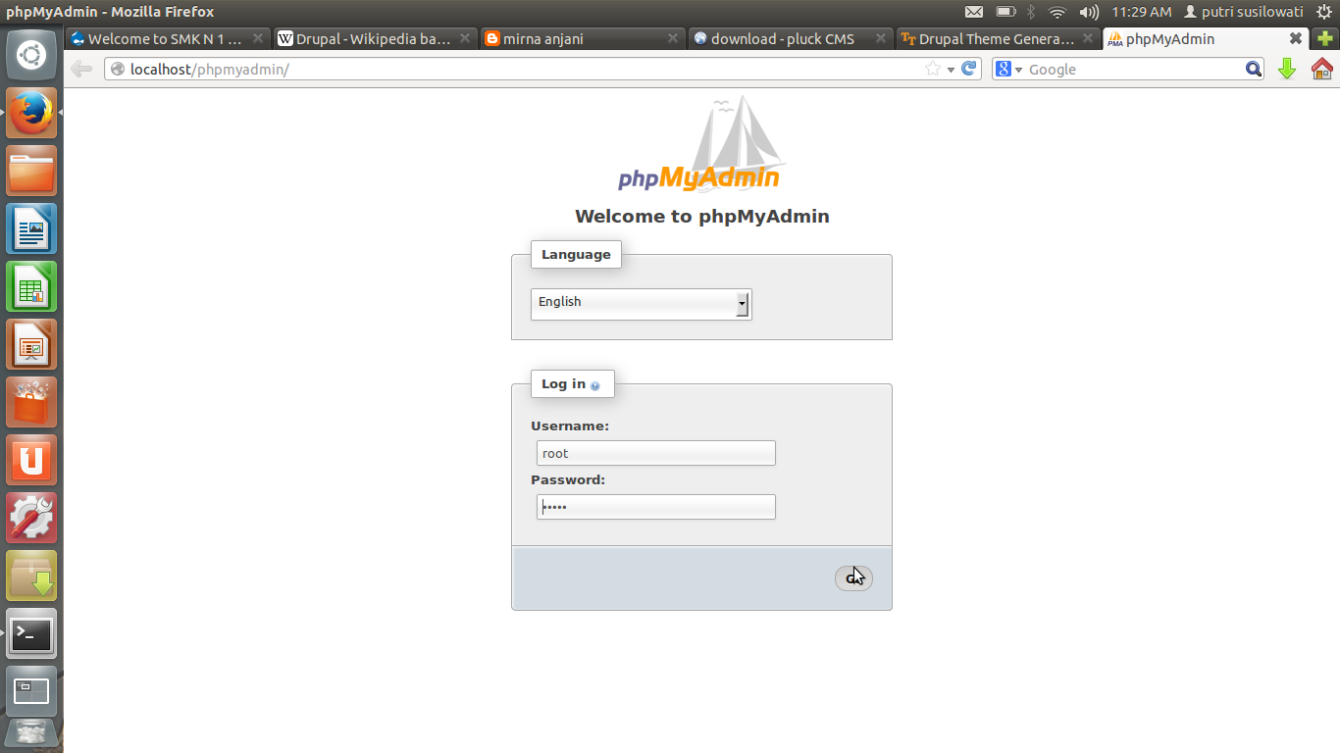Close the download - pluck CMS tab

pyautogui.click(x=880, y=38)
